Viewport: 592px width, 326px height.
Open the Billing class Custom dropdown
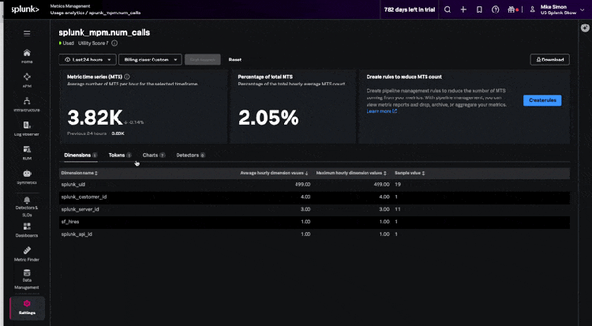[x=152, y=59]
